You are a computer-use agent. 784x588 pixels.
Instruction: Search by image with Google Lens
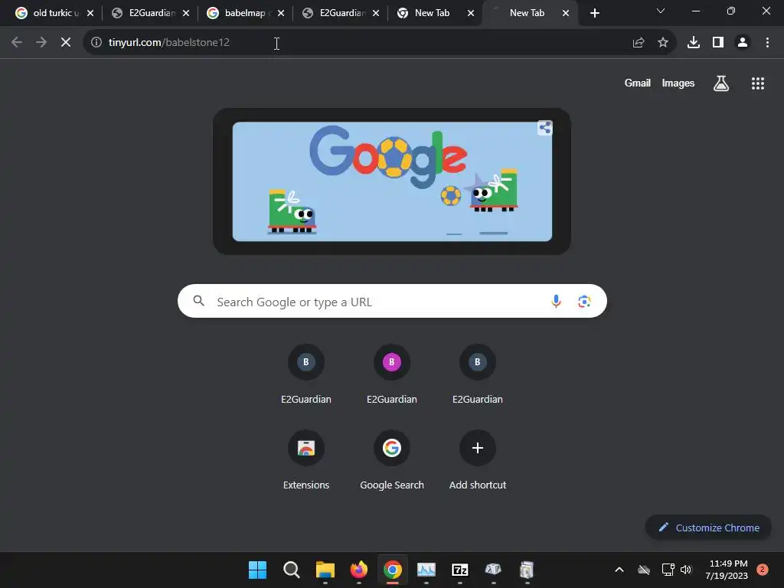click(x=584, y=301)
